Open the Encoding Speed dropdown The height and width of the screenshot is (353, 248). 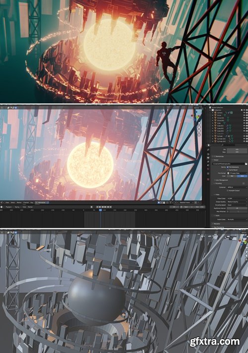click(x=237, y=205)
